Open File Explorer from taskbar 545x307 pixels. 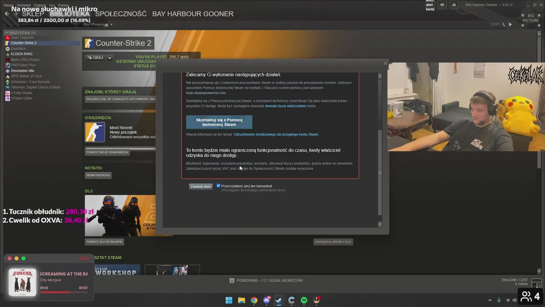coord(241,300)
